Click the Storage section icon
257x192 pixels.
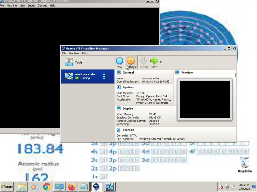click(x=118, y=130)
